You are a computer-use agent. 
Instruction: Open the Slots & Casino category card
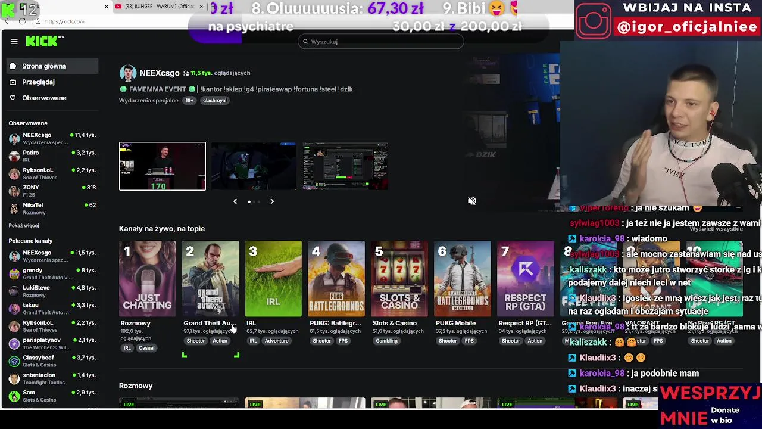click(399, 279)
